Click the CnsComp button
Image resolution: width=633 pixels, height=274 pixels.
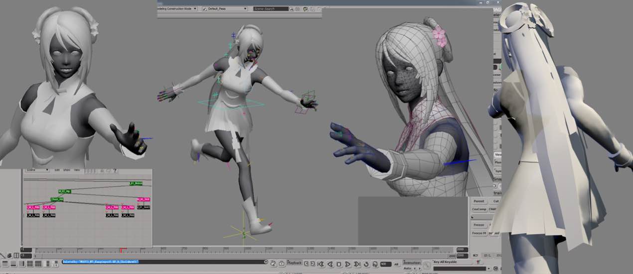[479, 209]
